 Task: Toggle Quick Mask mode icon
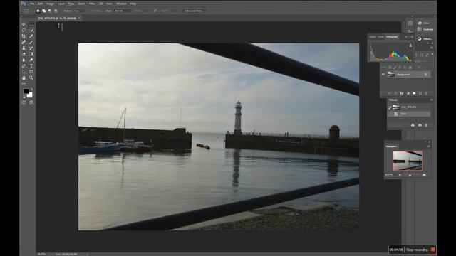click(24, 102)
